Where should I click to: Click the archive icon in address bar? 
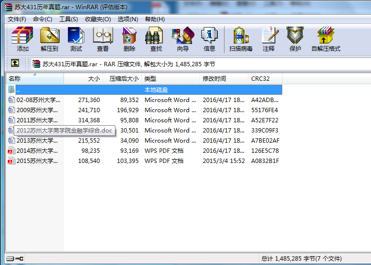[36, 64]
